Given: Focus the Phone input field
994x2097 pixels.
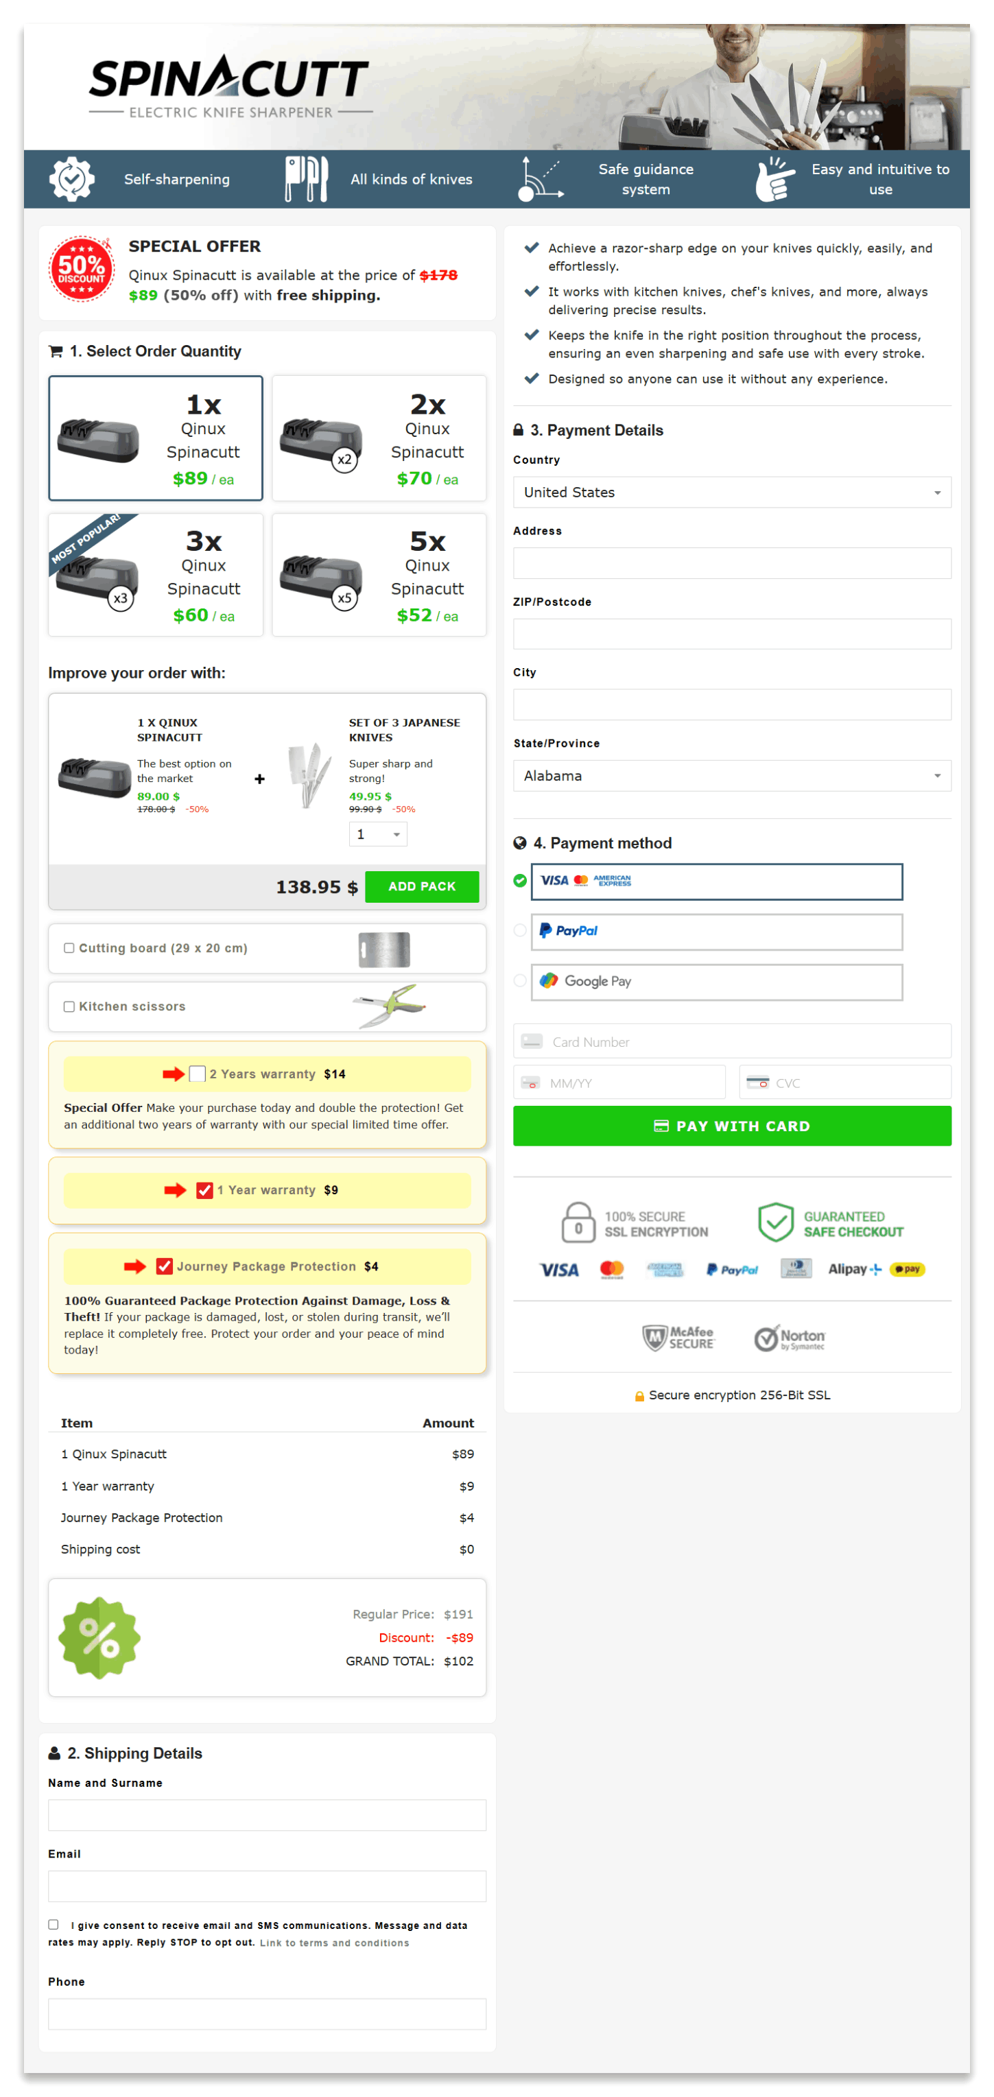Looking at the screenshot, I should (x=267, y=2014).
